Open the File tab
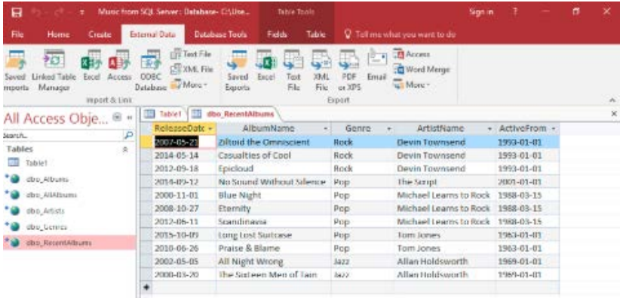This screenshot has height=298, width=620. click(x=17, y=35)
